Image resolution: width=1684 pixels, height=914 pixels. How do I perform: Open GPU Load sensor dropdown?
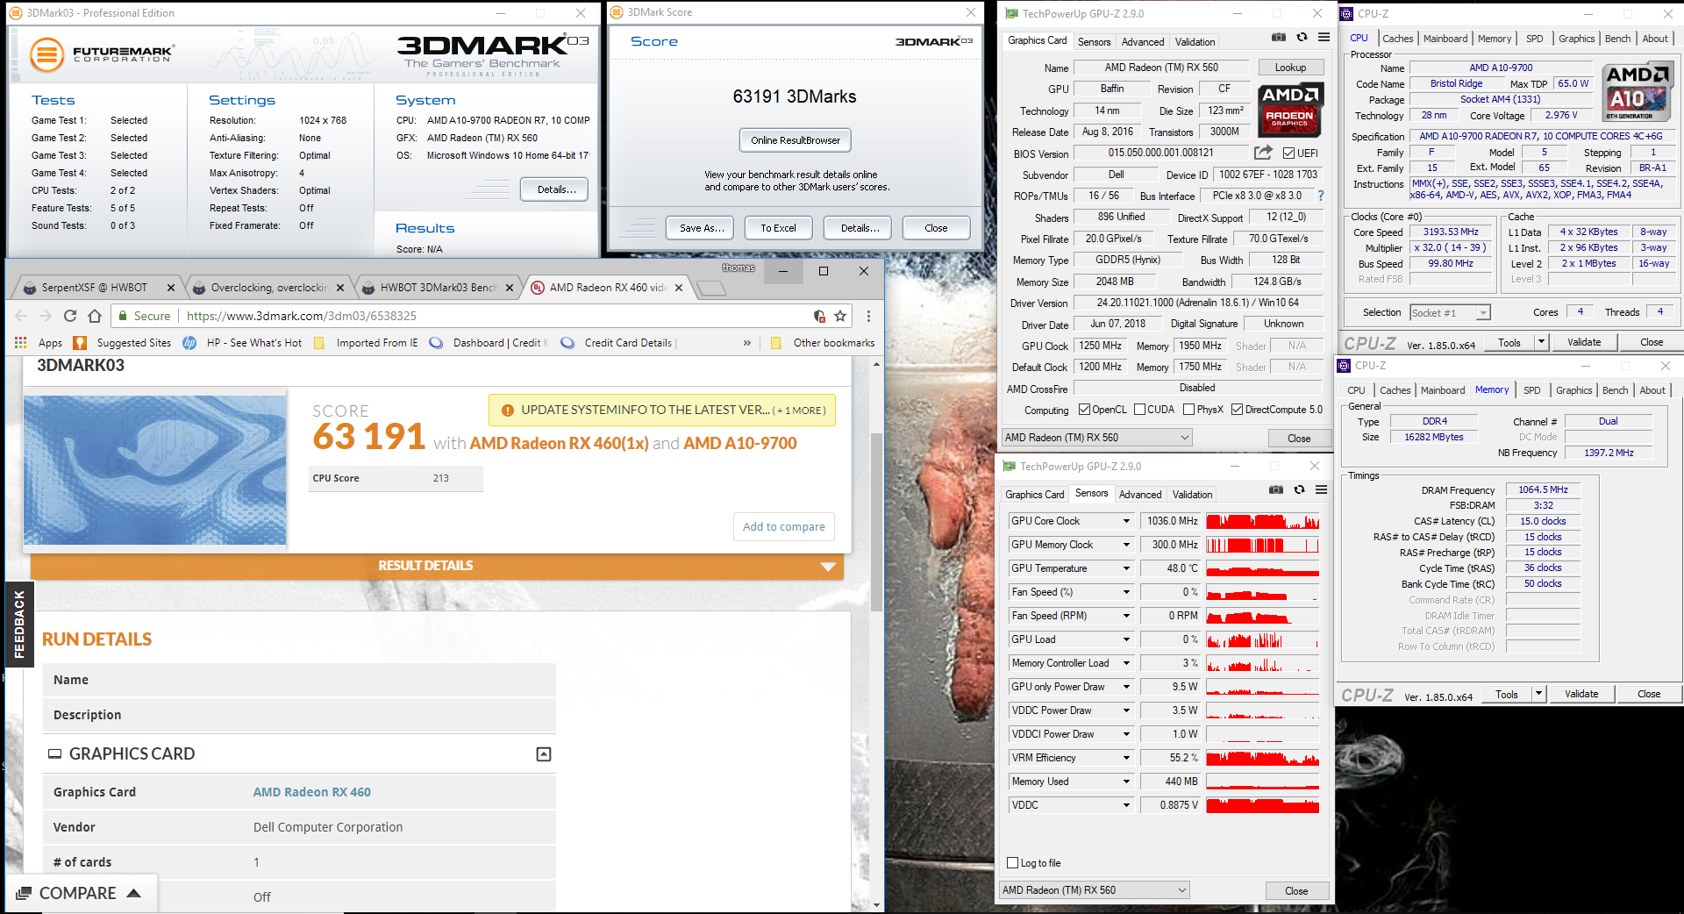[1127, 639]
